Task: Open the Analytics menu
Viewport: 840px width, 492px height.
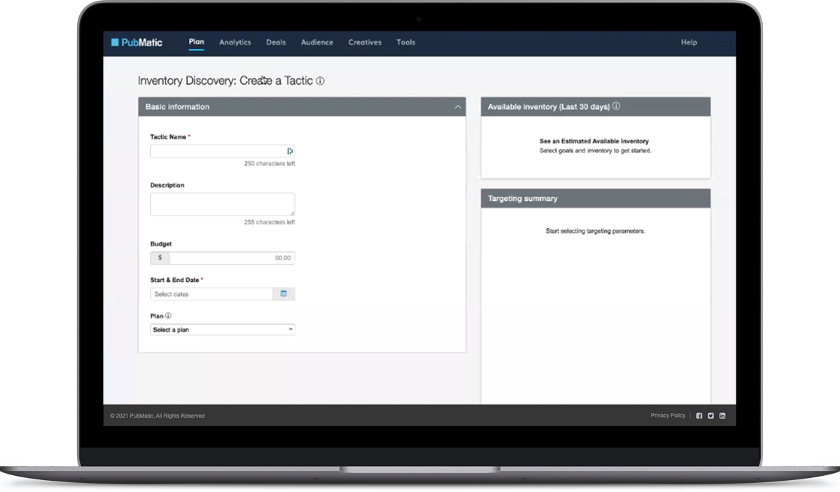Action: point(235,43)
